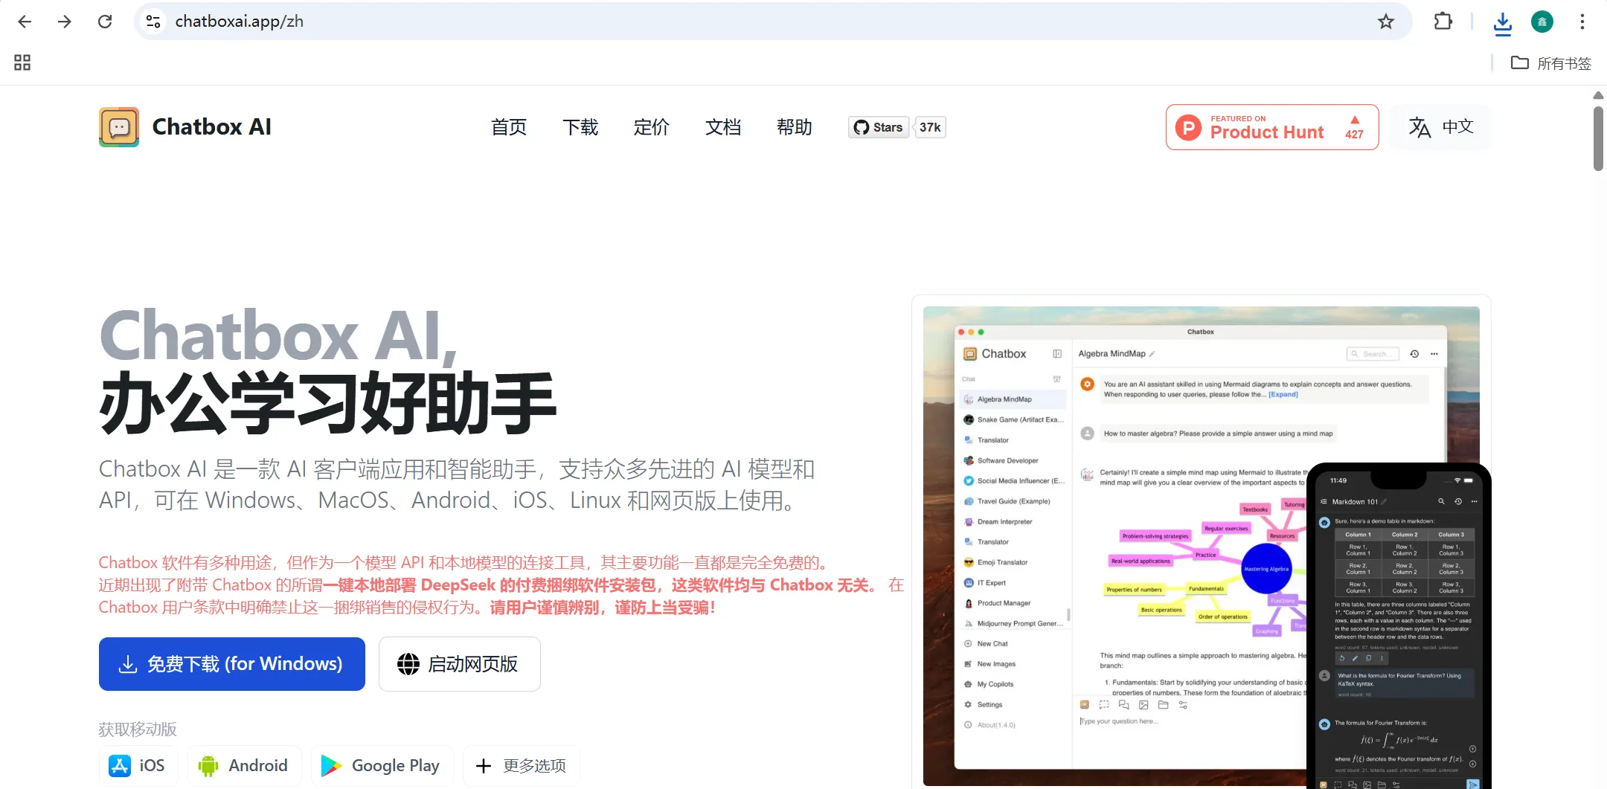The width and height of the screenshot is (1607, 789).
Task: Open the 中文 language selector
Action: click(x=1440, y=127)
